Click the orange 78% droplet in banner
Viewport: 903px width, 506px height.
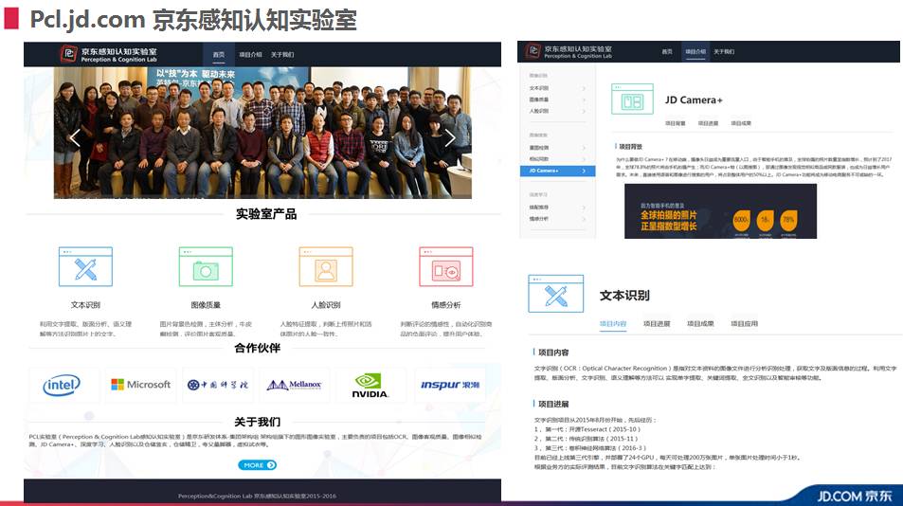point(788,220)
